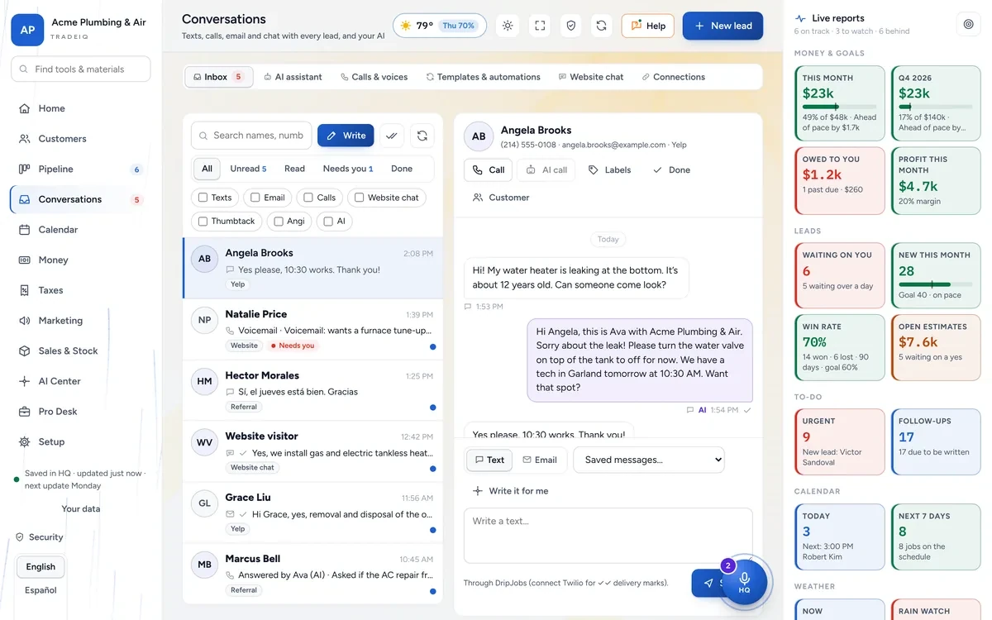Filter conversations by Needs you
992x620 pixels.
coord(348,169)
